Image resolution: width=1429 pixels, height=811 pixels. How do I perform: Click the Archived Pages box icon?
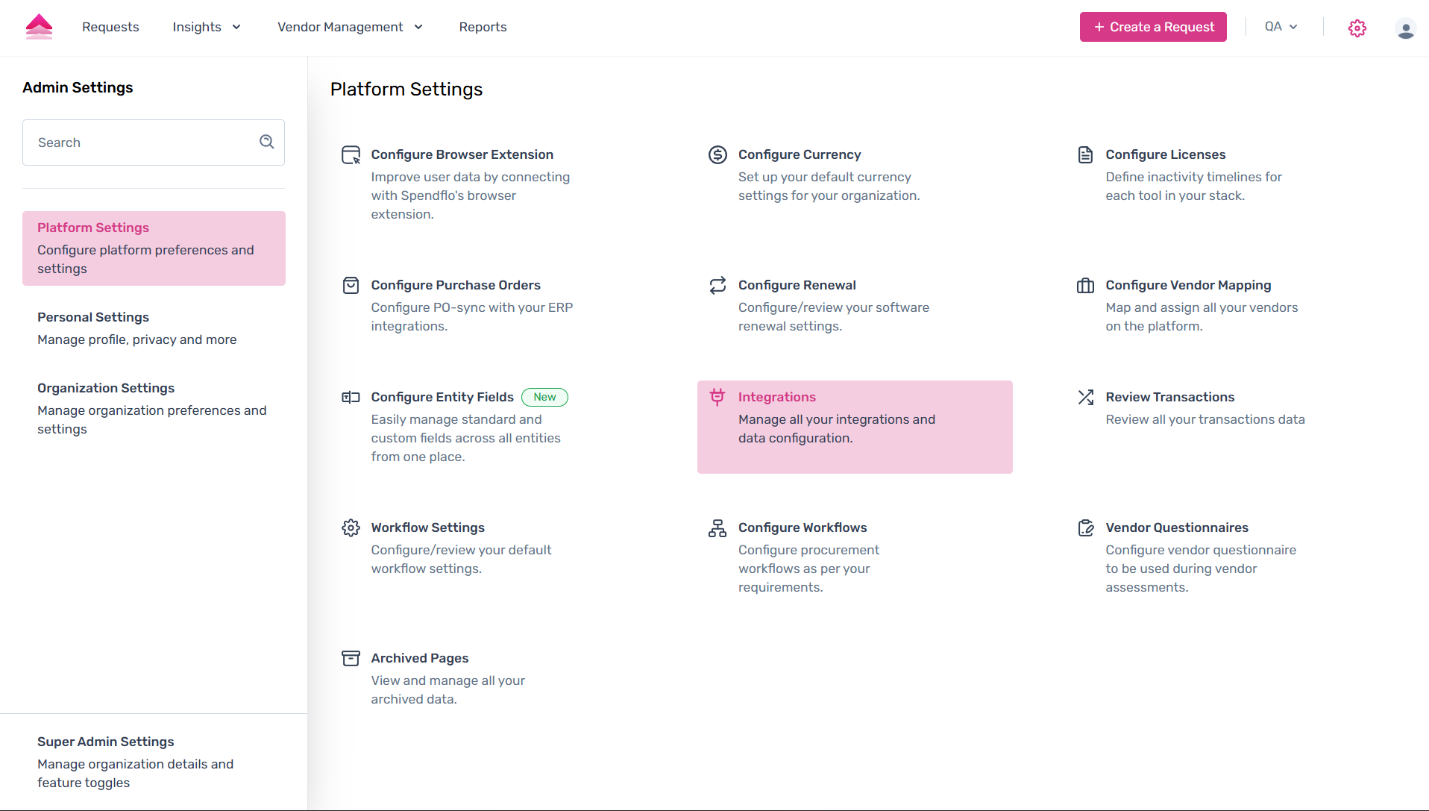tap(351, 658)
